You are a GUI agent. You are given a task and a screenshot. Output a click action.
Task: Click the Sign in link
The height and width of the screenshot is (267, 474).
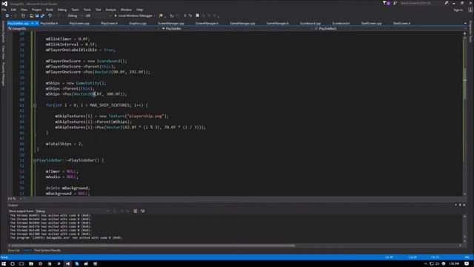(458, 10)
